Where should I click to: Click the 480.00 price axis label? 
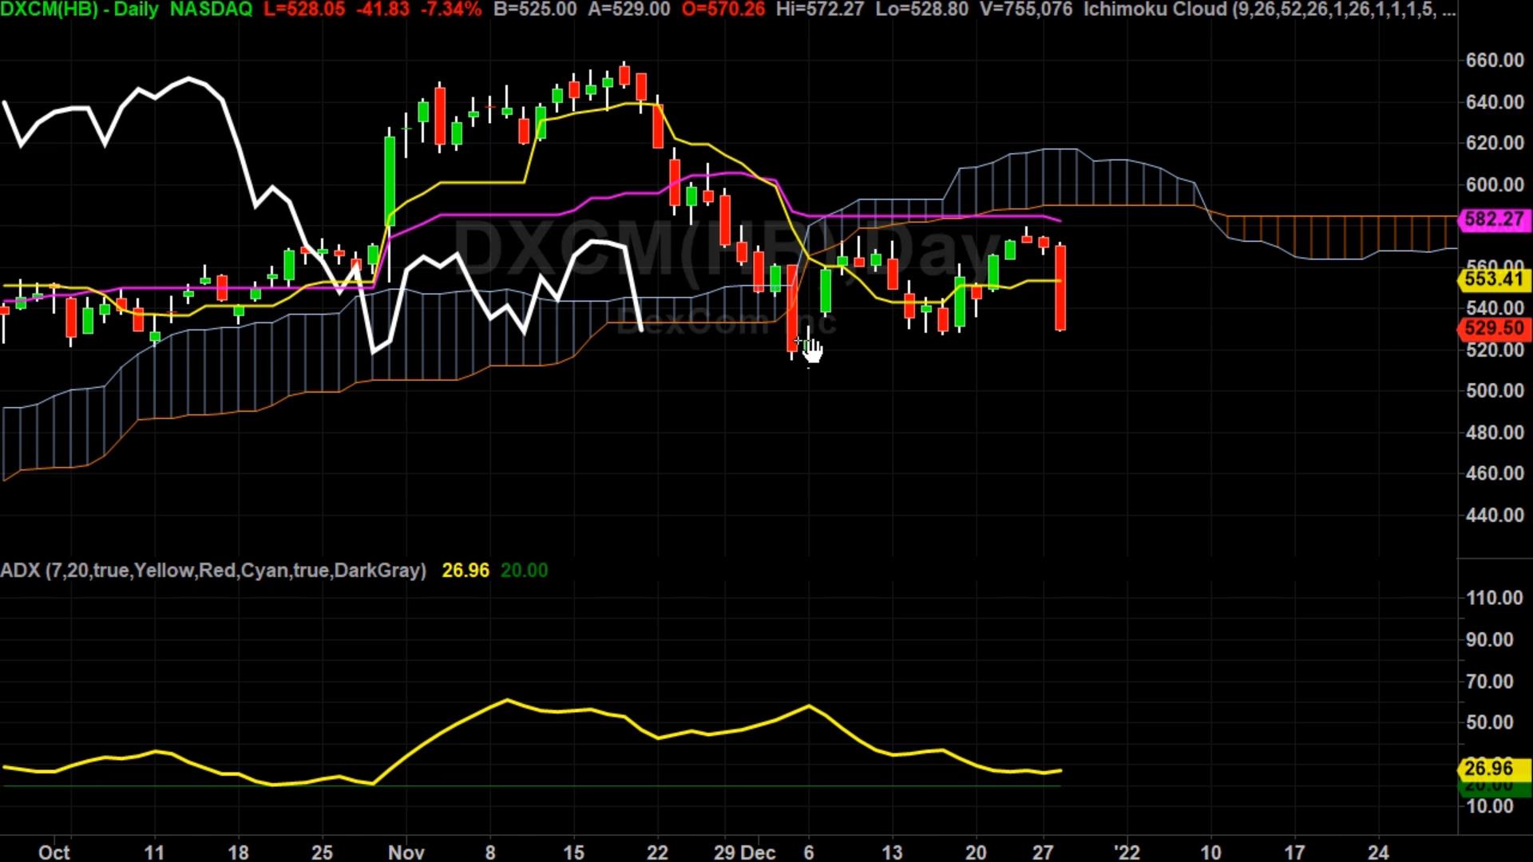(x=1495, y=433)
